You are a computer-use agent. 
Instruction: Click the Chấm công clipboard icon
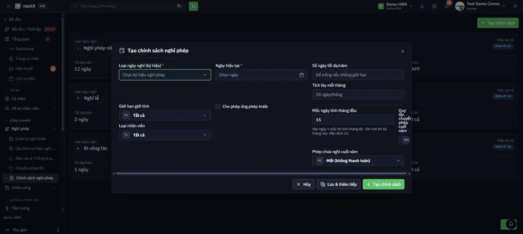pos(7,188)
